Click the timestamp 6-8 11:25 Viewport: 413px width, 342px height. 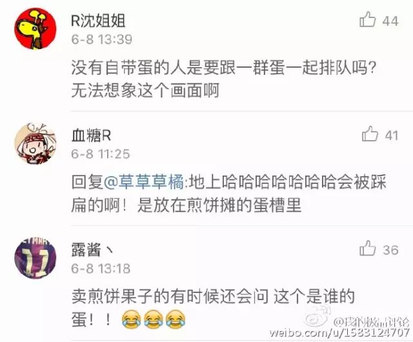101,154
